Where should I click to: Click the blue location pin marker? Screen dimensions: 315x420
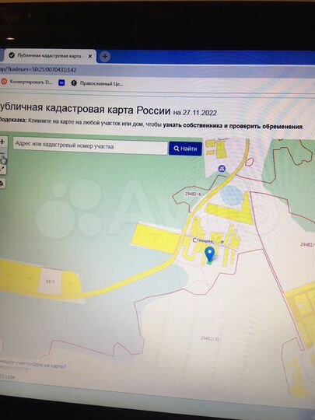(209, 254)
